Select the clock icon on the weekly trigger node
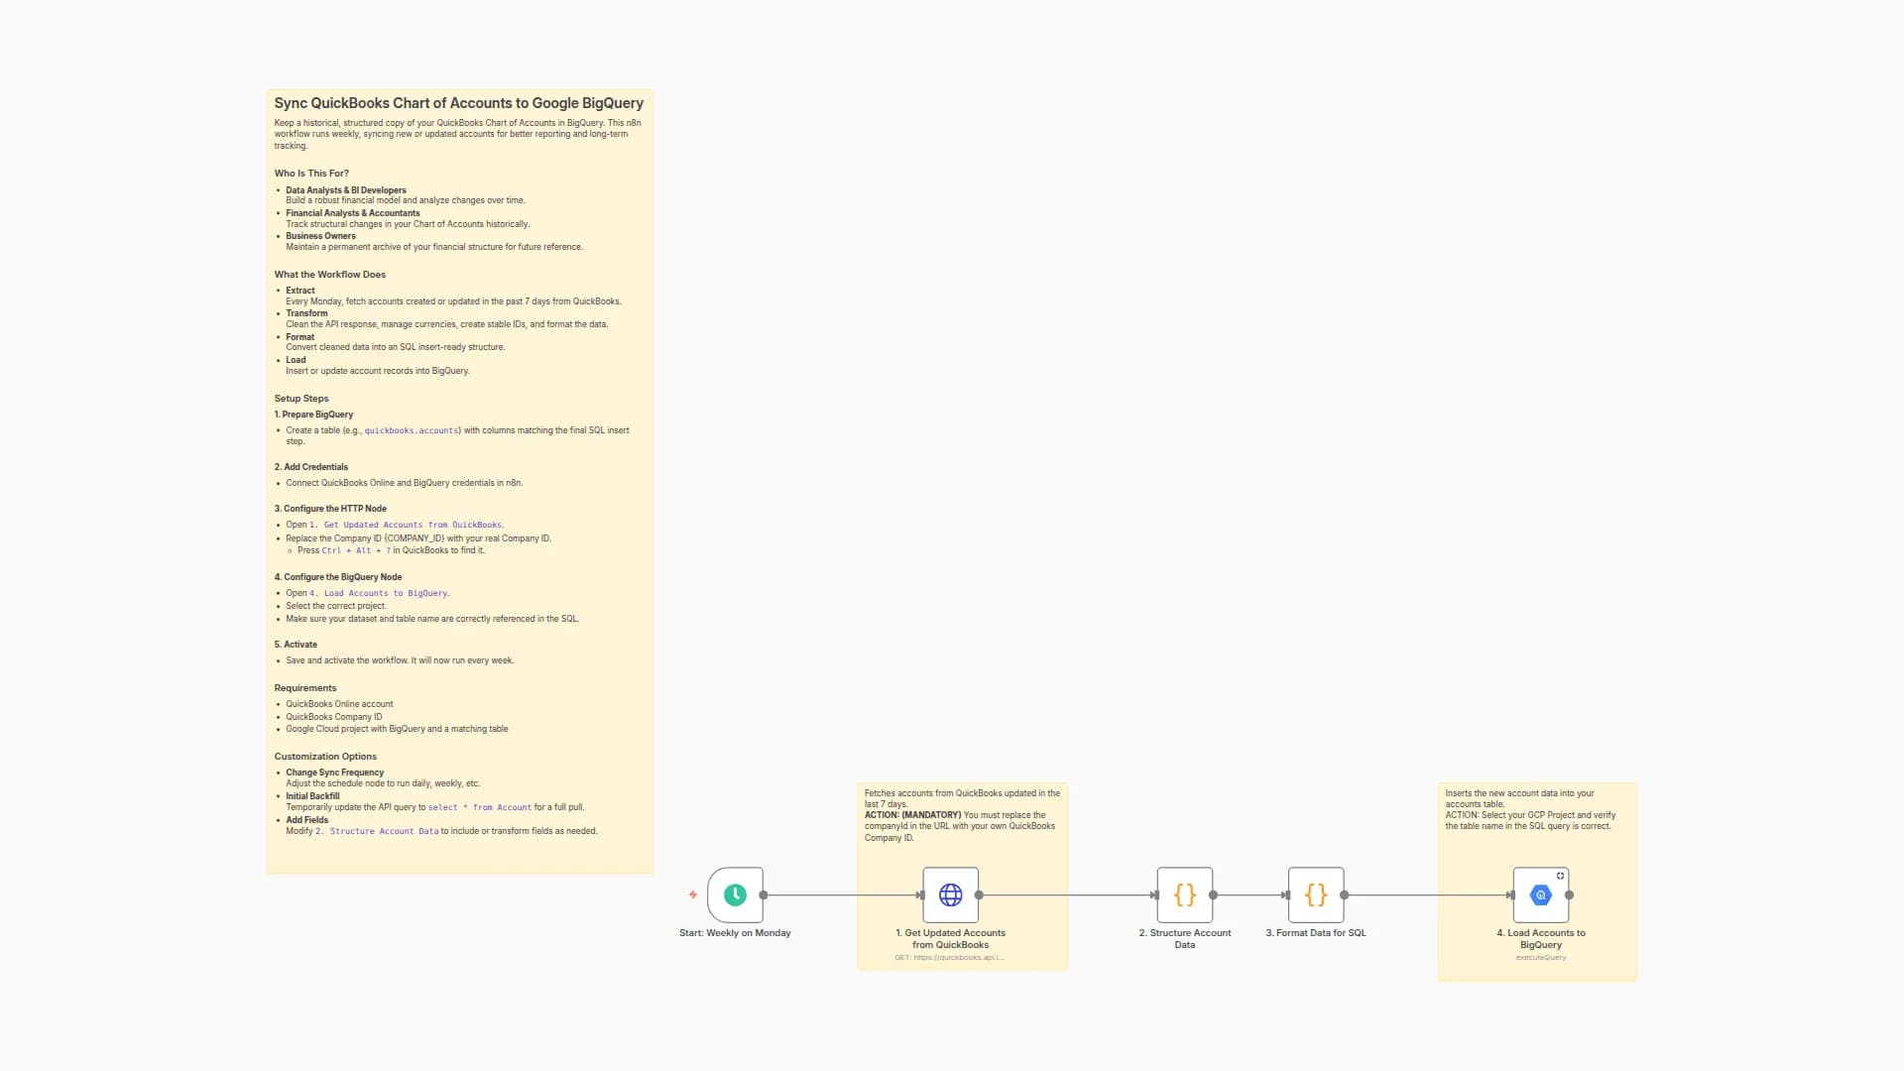 pyautogui.click(x=734, y=894)
